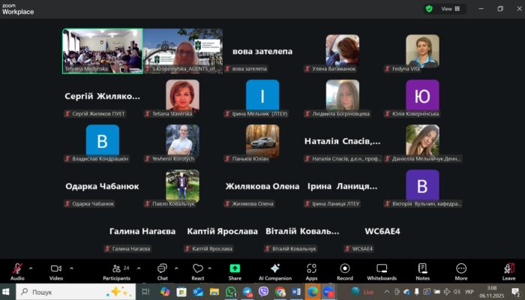Expand video options arrow next to Video
Image resolution: width=525 pixels, height=300 pixels.
71,268
